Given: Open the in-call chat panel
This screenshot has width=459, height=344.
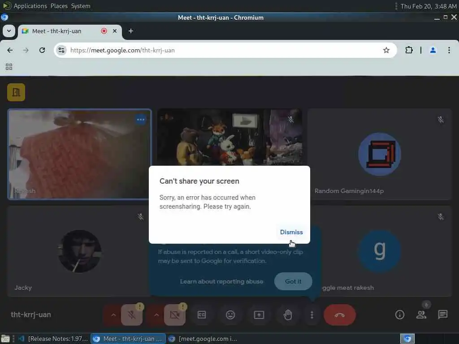Looking at the screenshot, I should coord(442,315).
